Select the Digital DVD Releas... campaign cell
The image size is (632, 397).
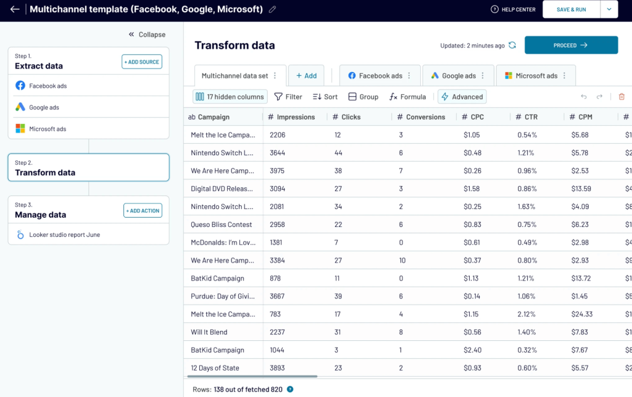click(223, 189)
